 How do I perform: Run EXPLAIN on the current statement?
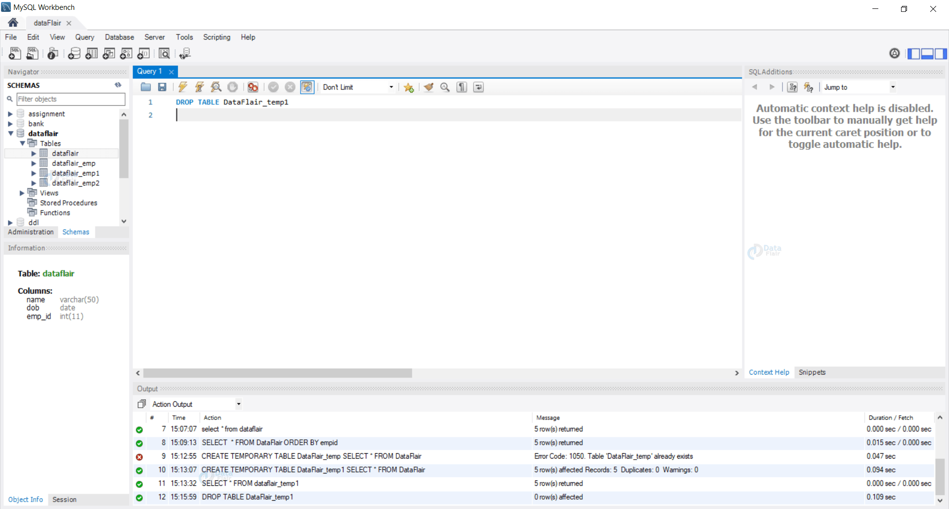[216, 87]
